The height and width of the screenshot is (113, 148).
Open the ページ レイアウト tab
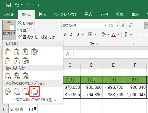(65, 14)
